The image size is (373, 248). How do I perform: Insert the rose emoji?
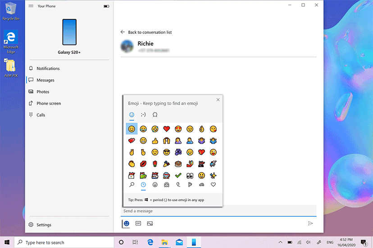point(155,164)
